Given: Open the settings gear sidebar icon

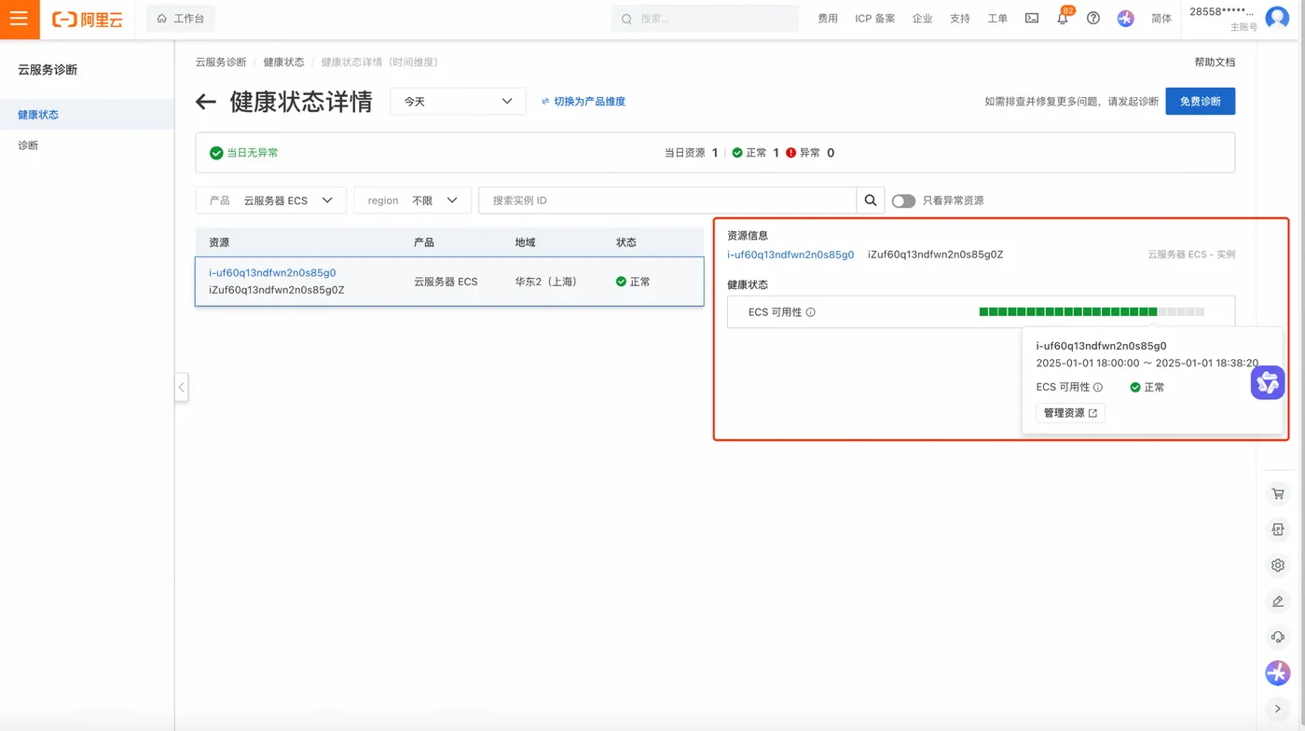Looking at the screenshot, I should click(1278, 565).
